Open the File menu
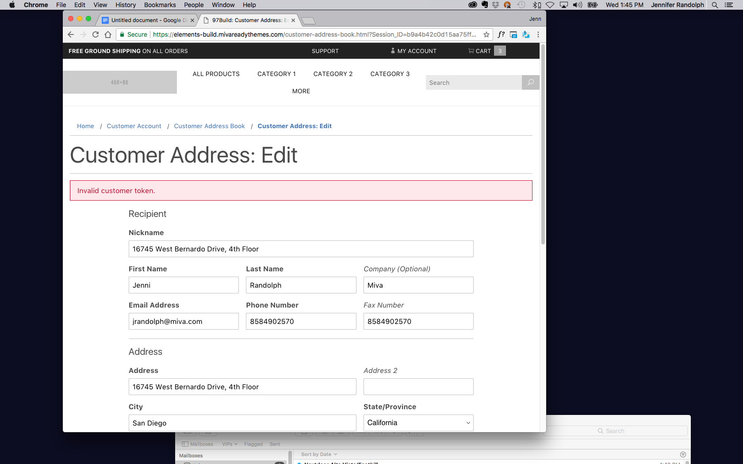The width and height of the screenshot is (743, 464). click(x=61, y=5)
